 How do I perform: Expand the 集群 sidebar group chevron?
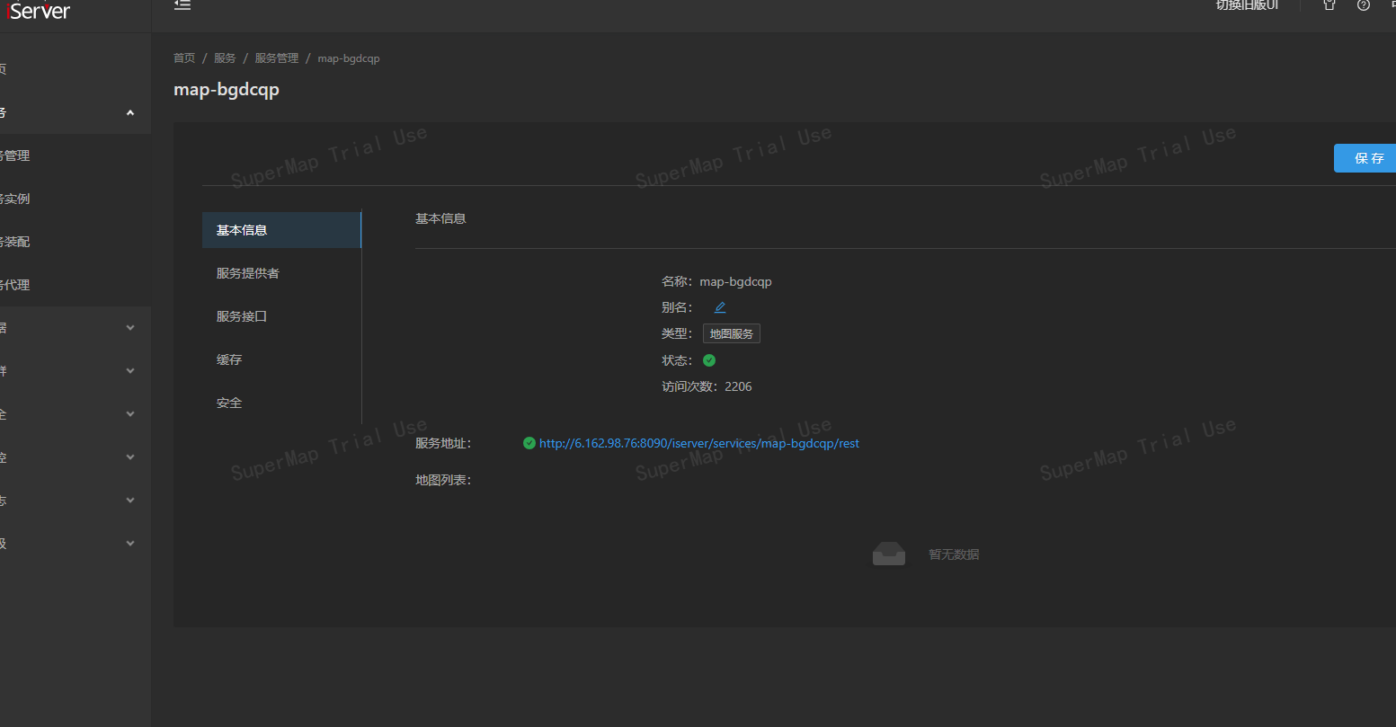coord(130,371)
